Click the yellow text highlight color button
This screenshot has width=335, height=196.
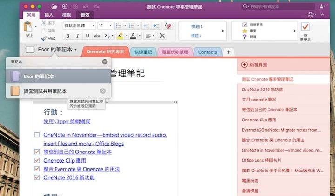120,36
